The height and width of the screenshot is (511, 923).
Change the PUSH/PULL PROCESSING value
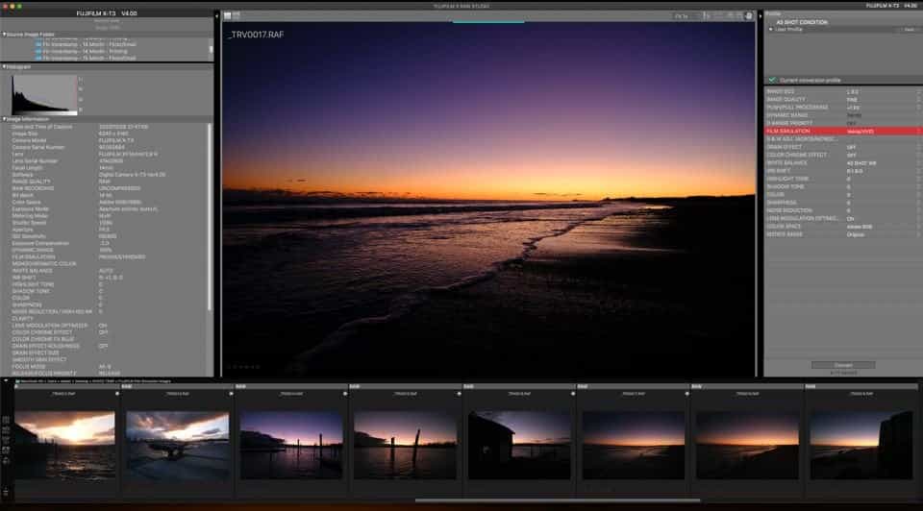point(843,108)
